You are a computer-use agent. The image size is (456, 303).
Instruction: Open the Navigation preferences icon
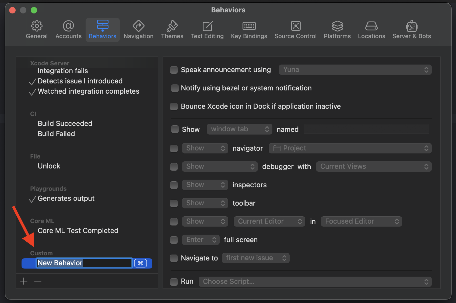click(138, 26)
